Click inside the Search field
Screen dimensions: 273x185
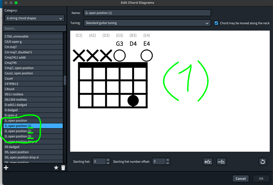tap(34, 28)
